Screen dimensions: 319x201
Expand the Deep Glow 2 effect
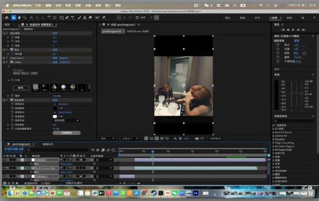4,58
